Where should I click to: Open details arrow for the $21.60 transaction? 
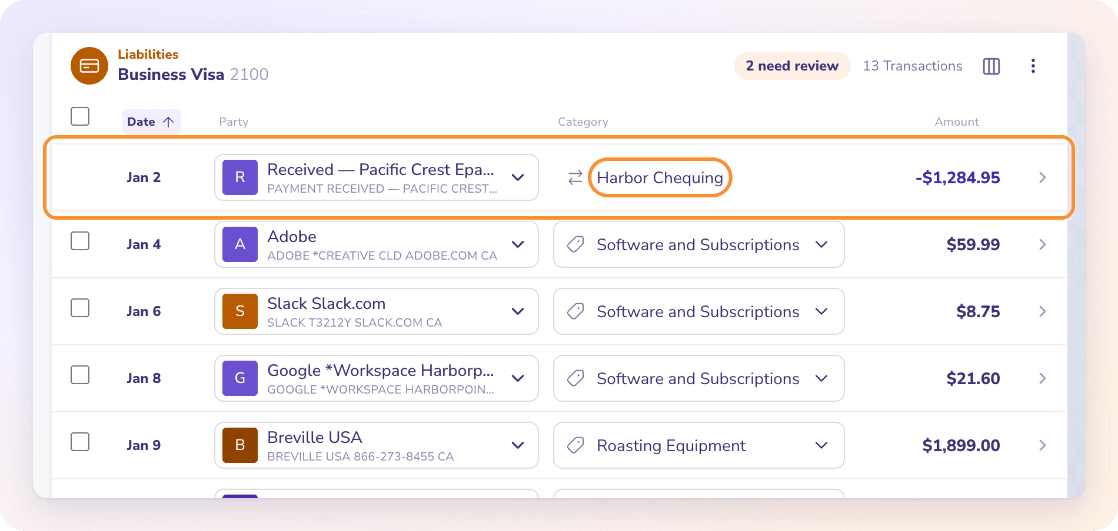pyautogui.click(x=1042, y=378)
